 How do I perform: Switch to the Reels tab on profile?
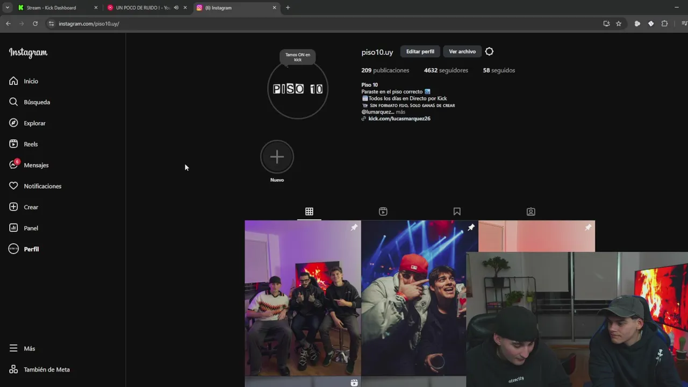(x=383, y=212)
